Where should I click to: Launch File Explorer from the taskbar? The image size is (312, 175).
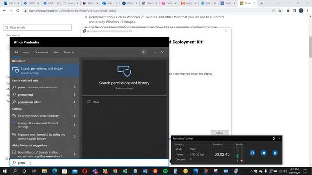(x=44, y=171)
